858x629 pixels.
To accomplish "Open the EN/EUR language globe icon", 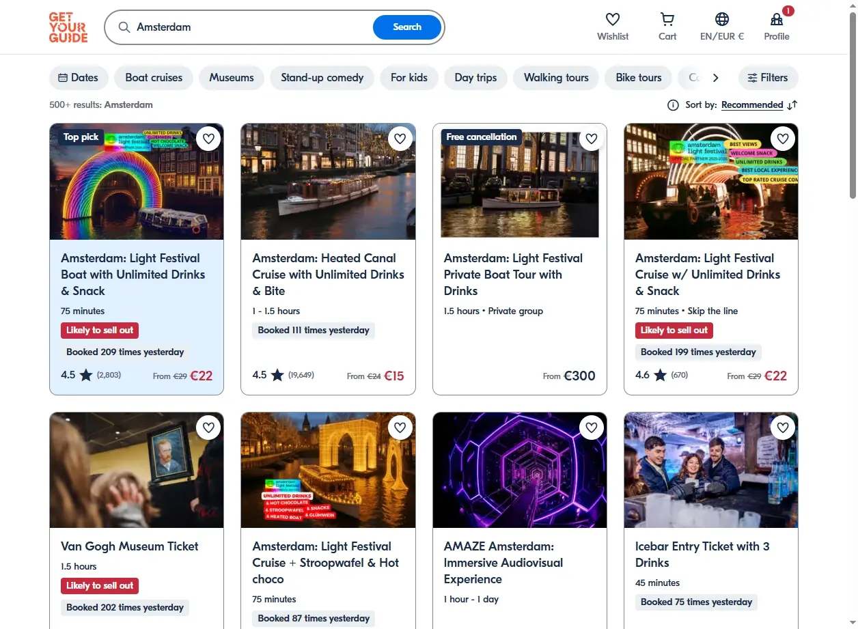I will tap(722, 19).
